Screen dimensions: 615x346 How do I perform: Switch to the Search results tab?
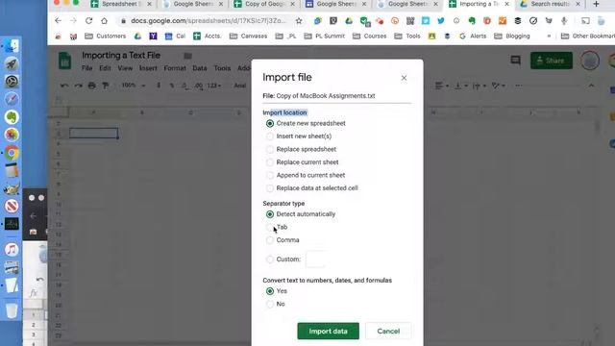click(550, 4)
